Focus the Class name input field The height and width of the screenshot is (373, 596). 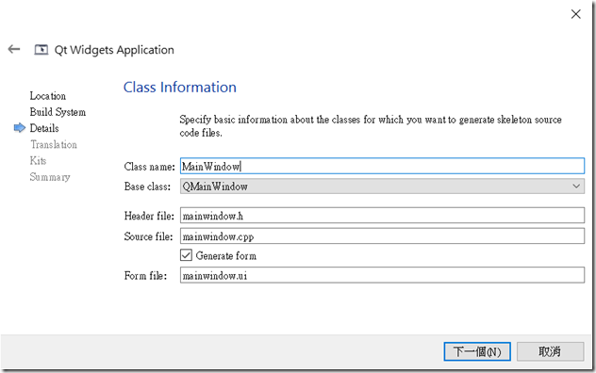coord(382,166)
